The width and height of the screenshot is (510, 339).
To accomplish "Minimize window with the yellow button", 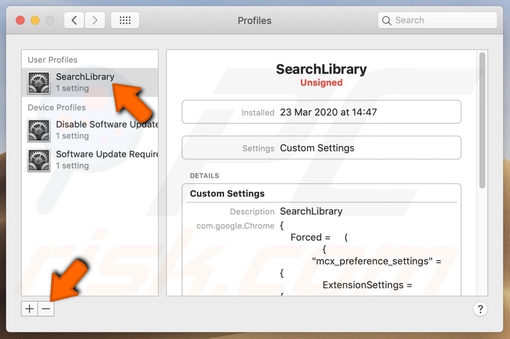I will (x=35, y=21).
